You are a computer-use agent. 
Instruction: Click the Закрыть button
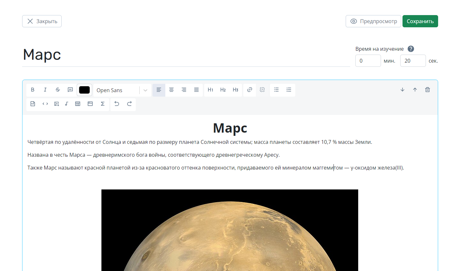click(42, 21)
